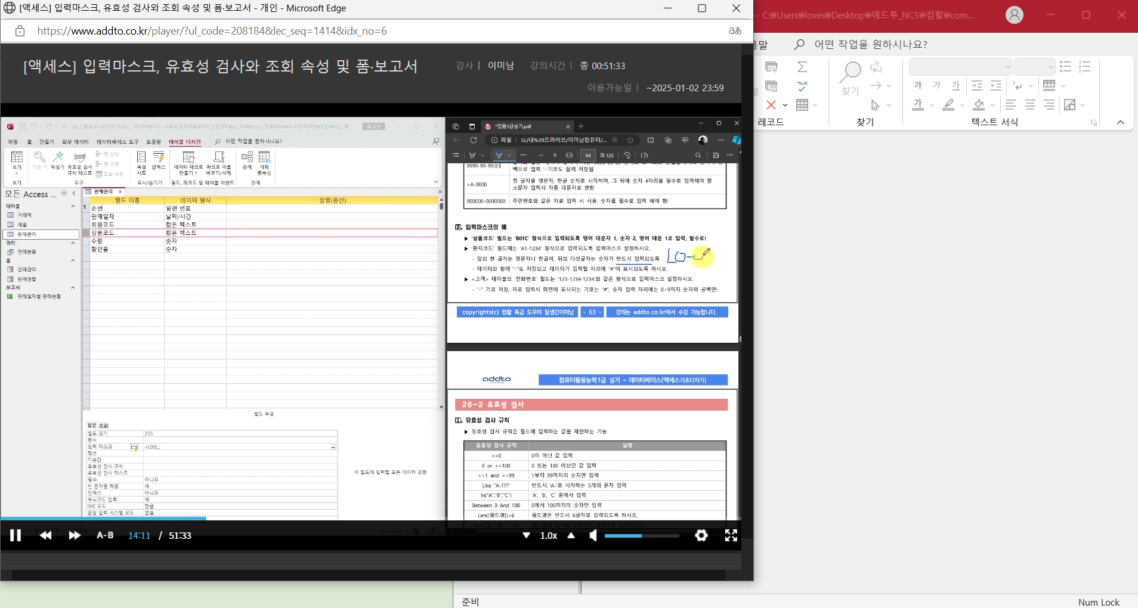The image size is (1138, 608).
Task: Expand the delete record dropdown arrow
Action: tap(785, 106)
